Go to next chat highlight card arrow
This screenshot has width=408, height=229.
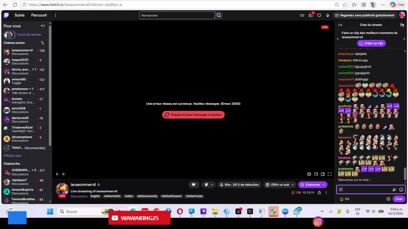pos(404,39)
